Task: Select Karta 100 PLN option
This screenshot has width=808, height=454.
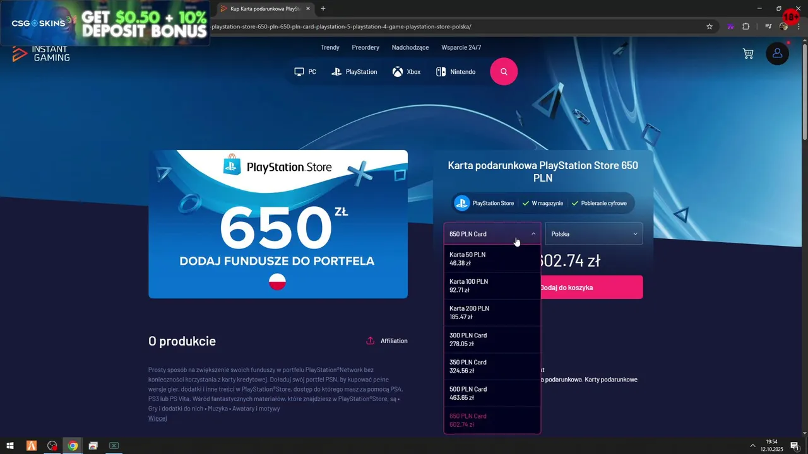Action: click(x=492, y=286)
